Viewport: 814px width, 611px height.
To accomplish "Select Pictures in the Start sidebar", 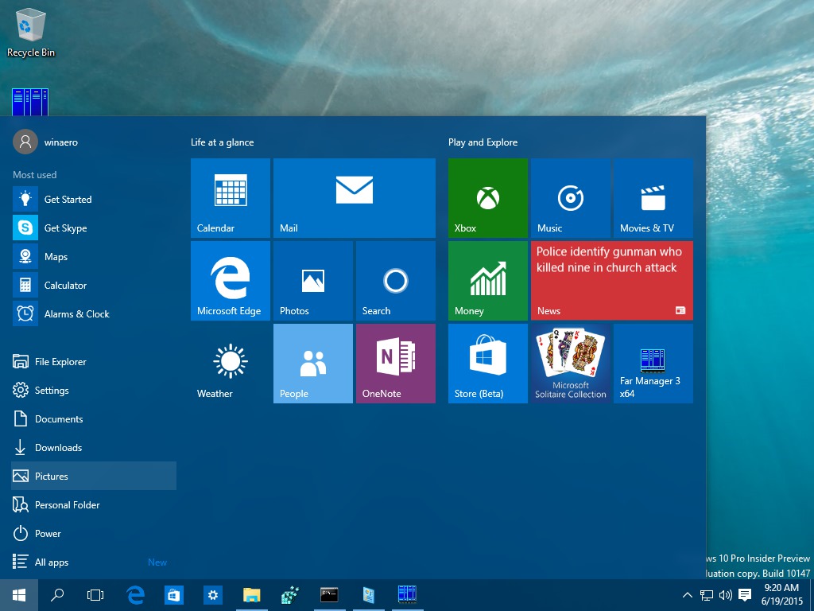I will (x=52, y=476).
